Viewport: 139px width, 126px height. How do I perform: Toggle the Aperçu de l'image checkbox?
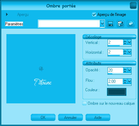[x=94, y=15]
